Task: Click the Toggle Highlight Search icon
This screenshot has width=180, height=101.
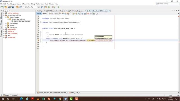Action: coord(68,14)
